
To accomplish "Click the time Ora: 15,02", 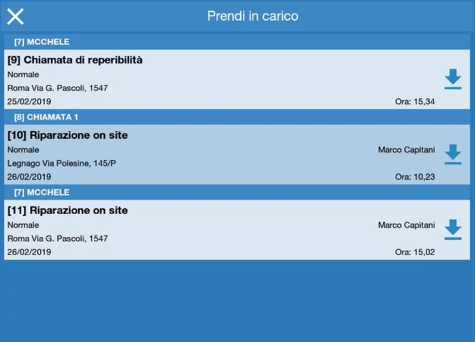I will coord(415,252).
